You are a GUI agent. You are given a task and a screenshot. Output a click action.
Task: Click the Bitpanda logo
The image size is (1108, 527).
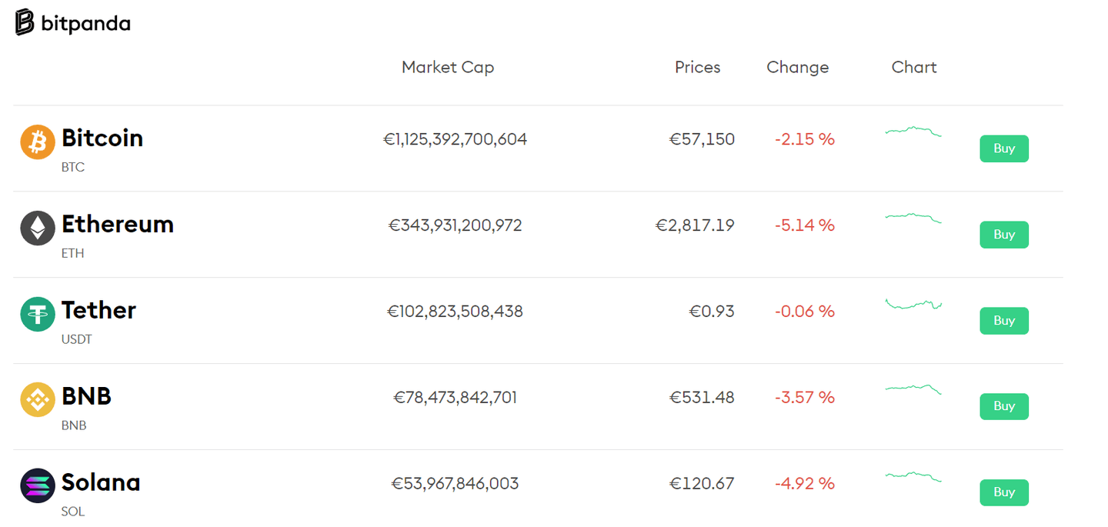[72, 23]
